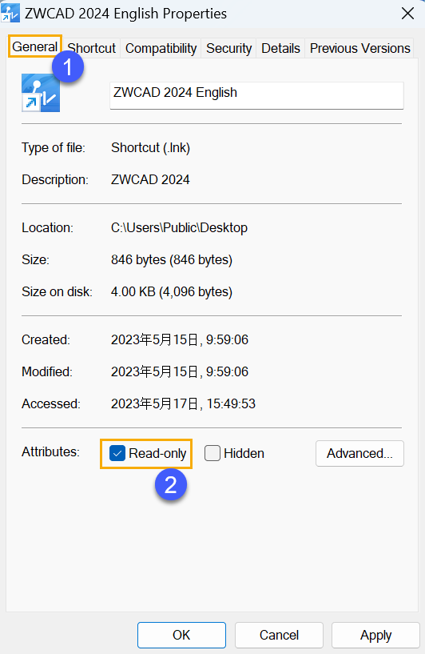Click the Read-only label text
Screen dimensions: 425x654
[157, 453]
